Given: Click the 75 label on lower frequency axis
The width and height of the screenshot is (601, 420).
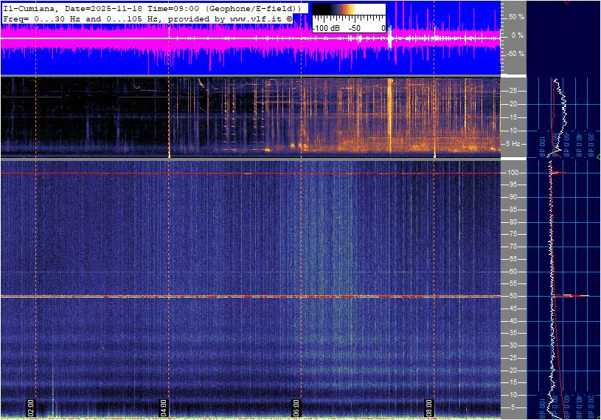Looking at the screenshot, I should [514, 234].
